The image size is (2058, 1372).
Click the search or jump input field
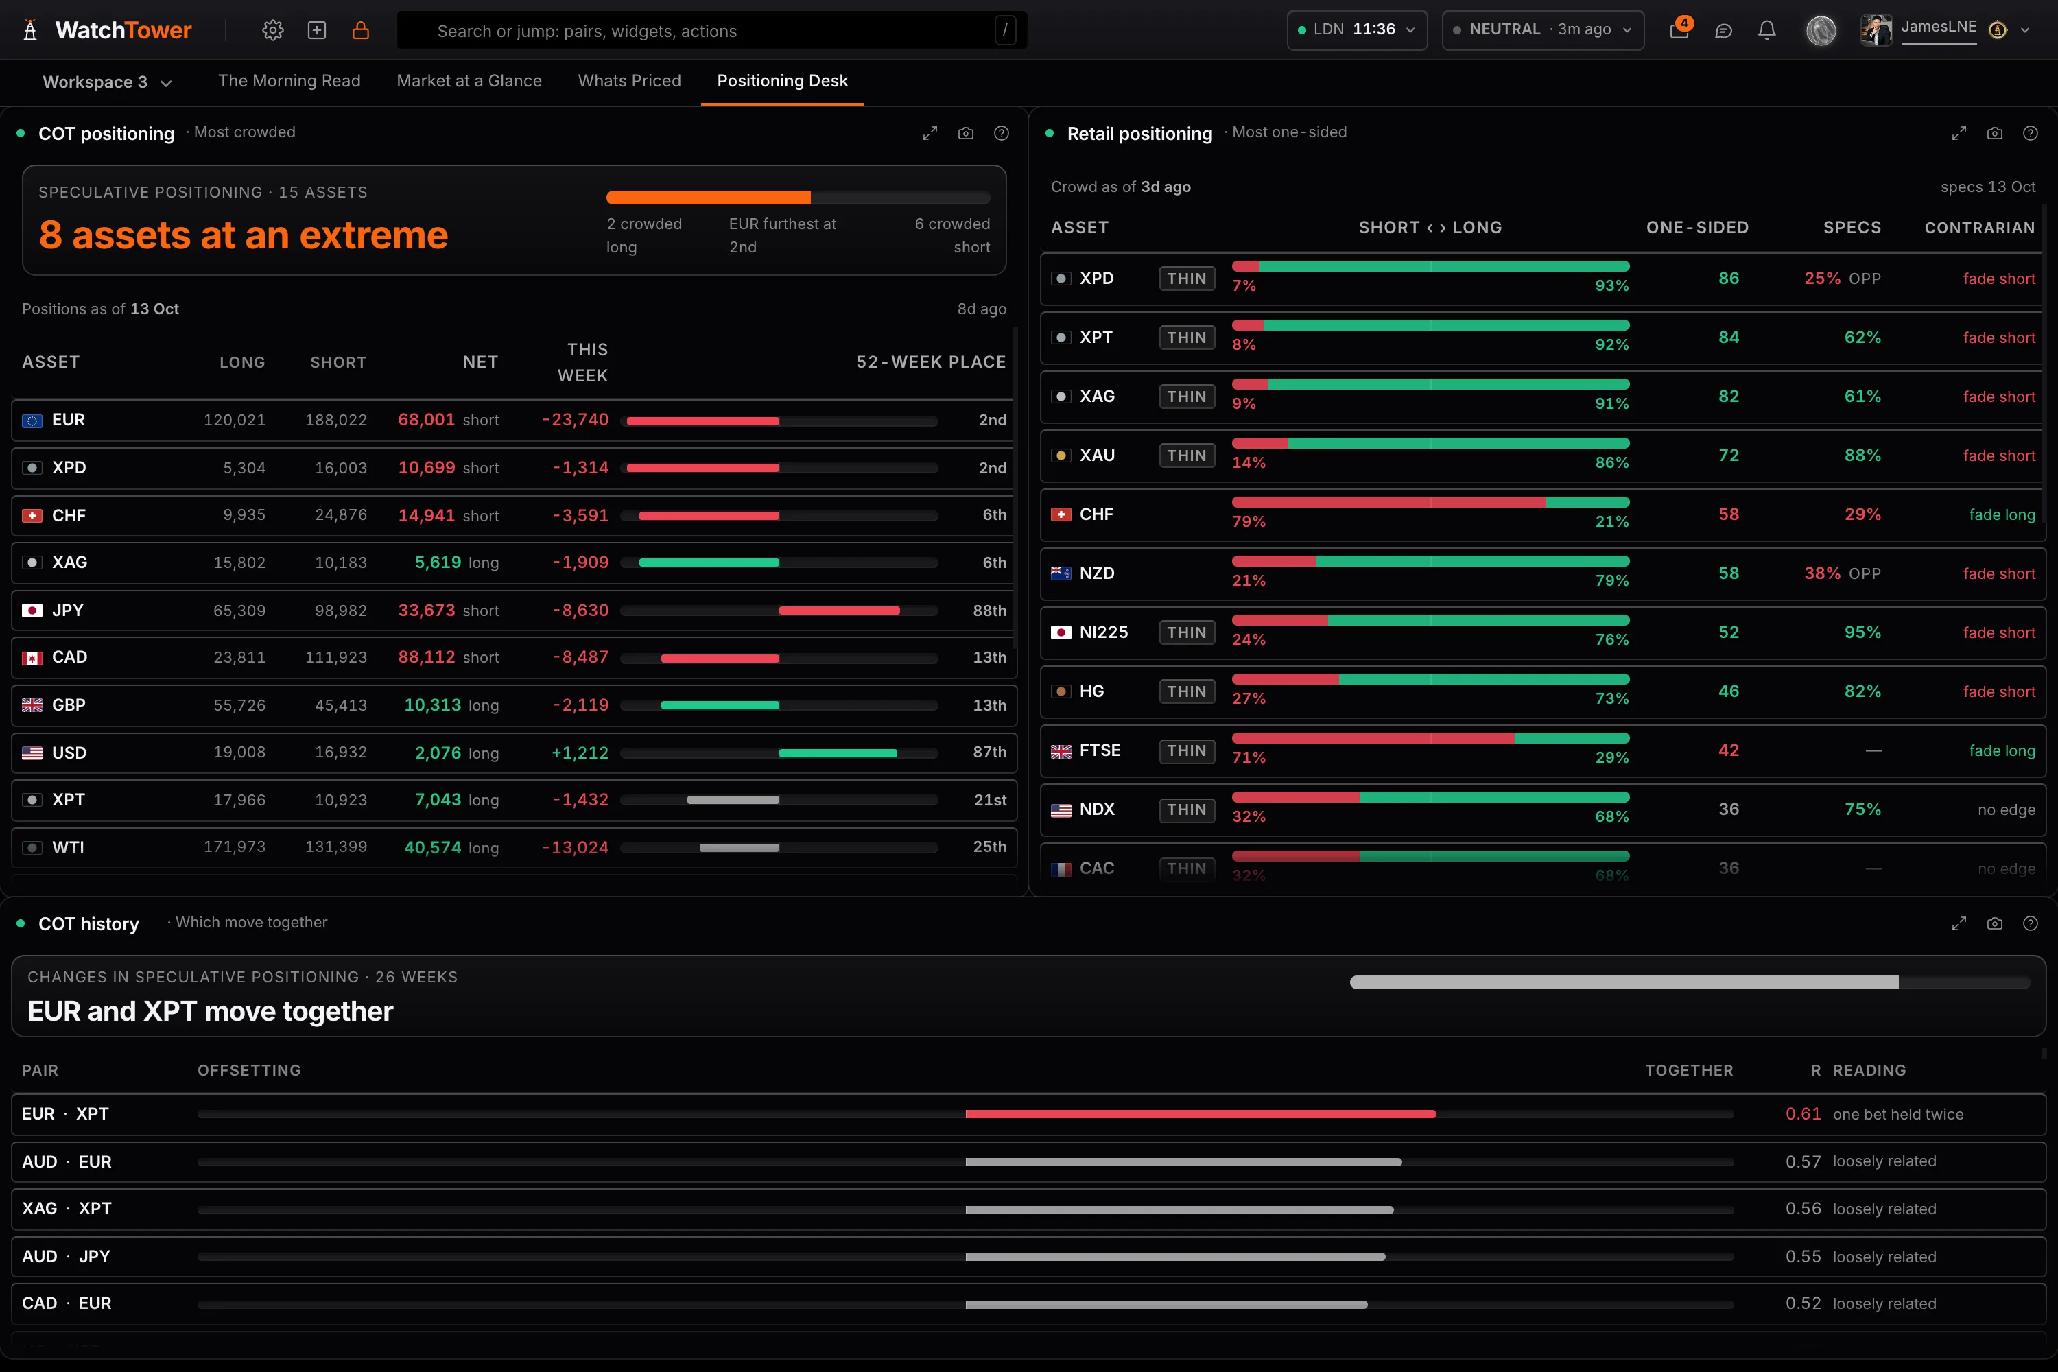tap(711, 31)
